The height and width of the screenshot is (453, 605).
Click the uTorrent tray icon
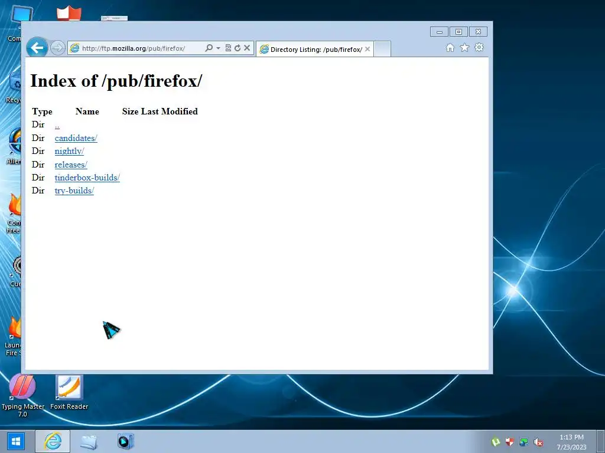pos(496,442)
